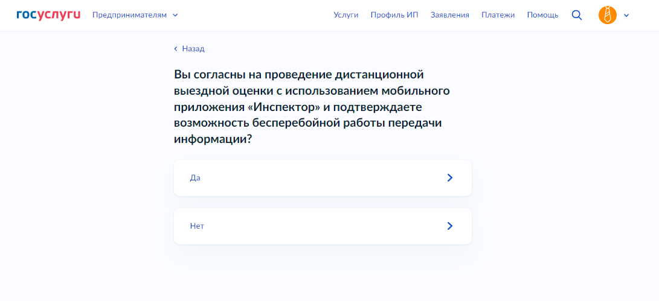
Task: Click the Госуслуги logo
Action: click(x=48, y=15)
